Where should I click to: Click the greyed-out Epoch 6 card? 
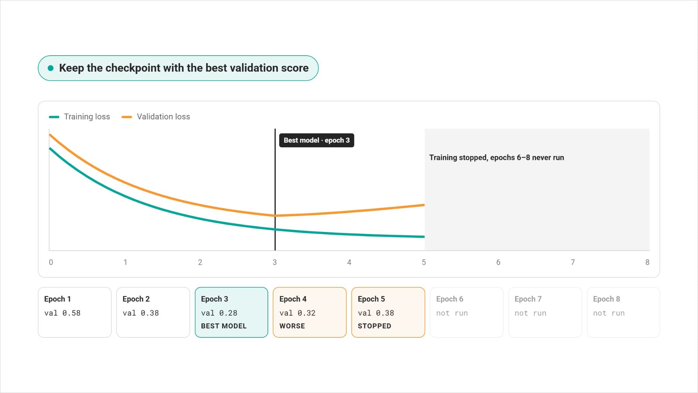click(x=467, y=312)
